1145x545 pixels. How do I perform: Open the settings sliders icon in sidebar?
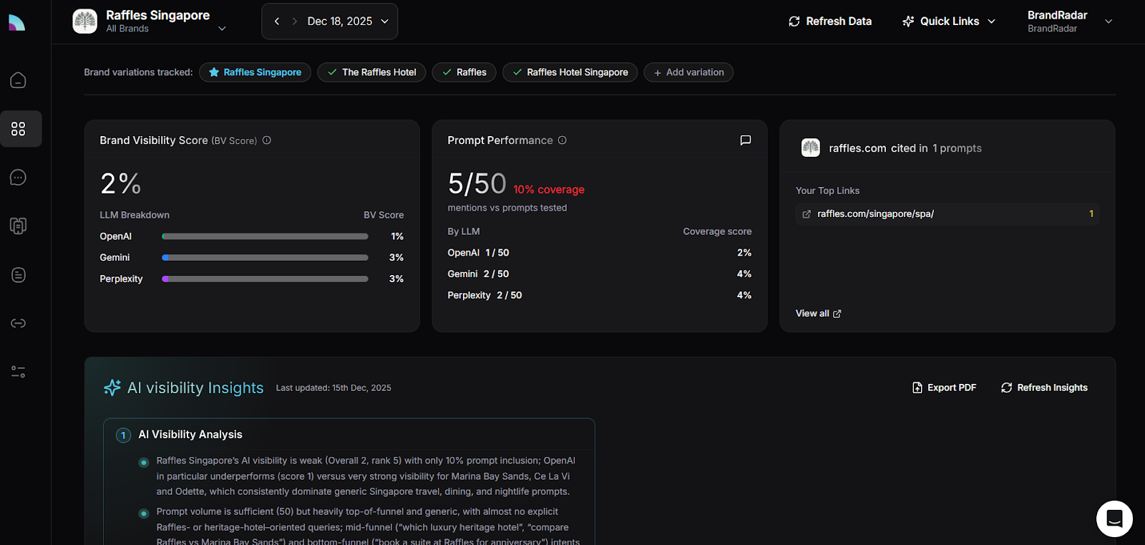pyautogui.click(x=19, y=372)
